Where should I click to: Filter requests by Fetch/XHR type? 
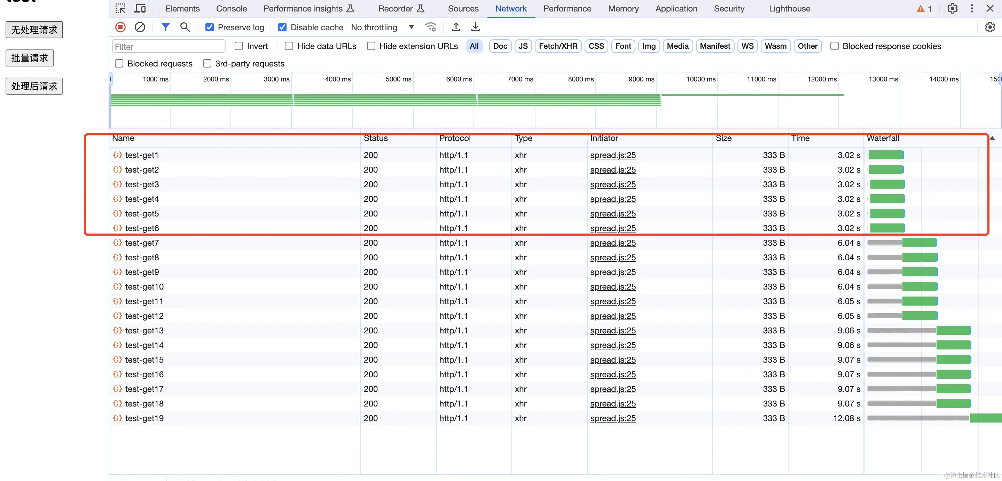558,46
